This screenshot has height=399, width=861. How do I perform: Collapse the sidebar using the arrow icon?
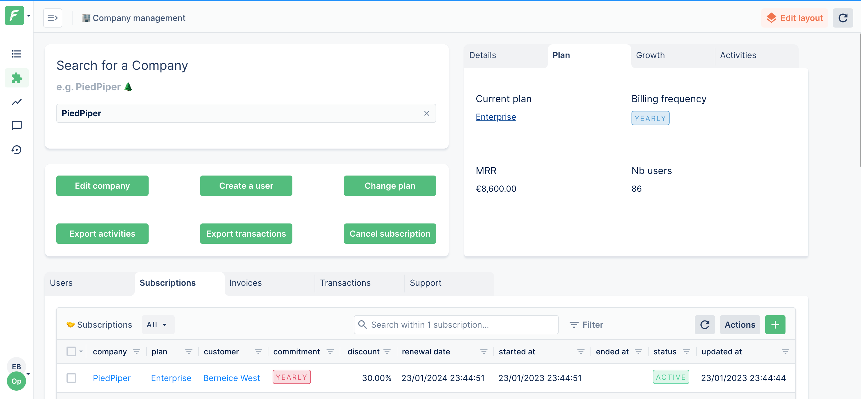tap(52, 18)
